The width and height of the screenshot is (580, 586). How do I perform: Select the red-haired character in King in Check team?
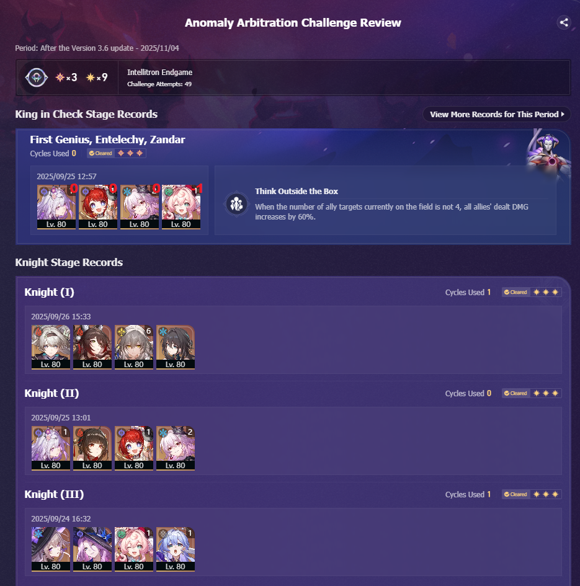(98, 206)
